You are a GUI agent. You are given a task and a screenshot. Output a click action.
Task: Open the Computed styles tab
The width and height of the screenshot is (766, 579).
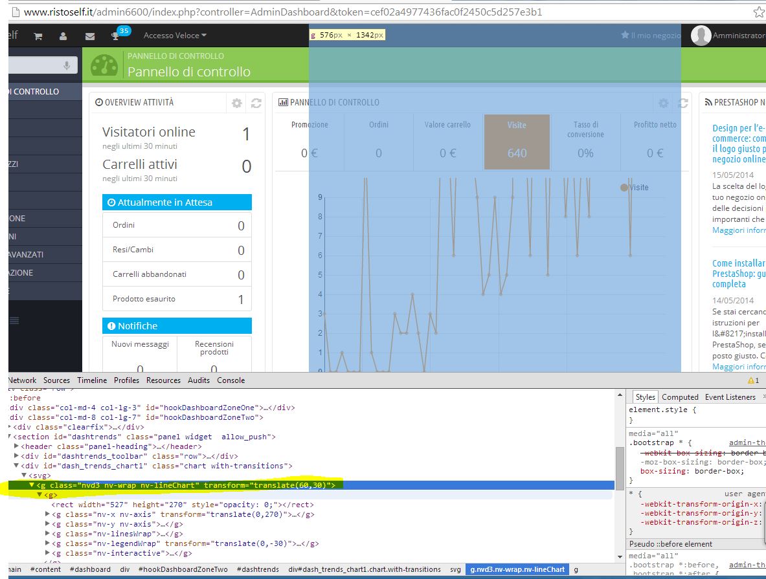[x=680, y=397]
